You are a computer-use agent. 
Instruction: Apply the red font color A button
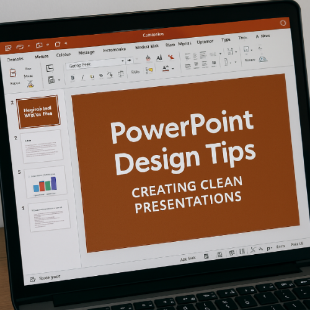[x=166, y=68]
